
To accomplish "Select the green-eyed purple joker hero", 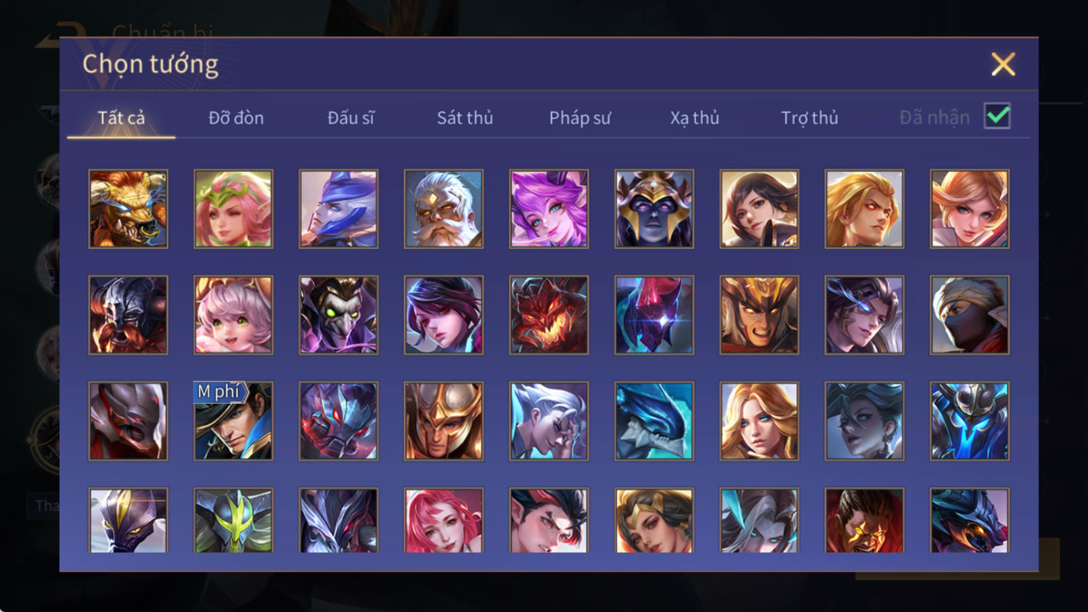I will coord(339,315).
